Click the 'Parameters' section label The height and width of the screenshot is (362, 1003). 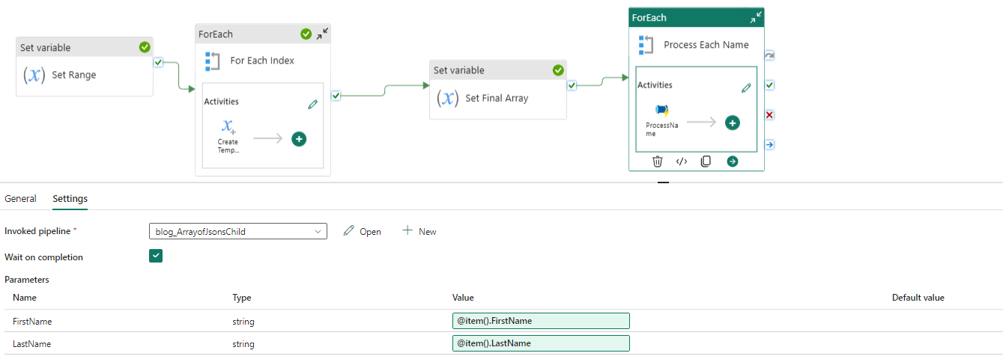coord(27,280)
